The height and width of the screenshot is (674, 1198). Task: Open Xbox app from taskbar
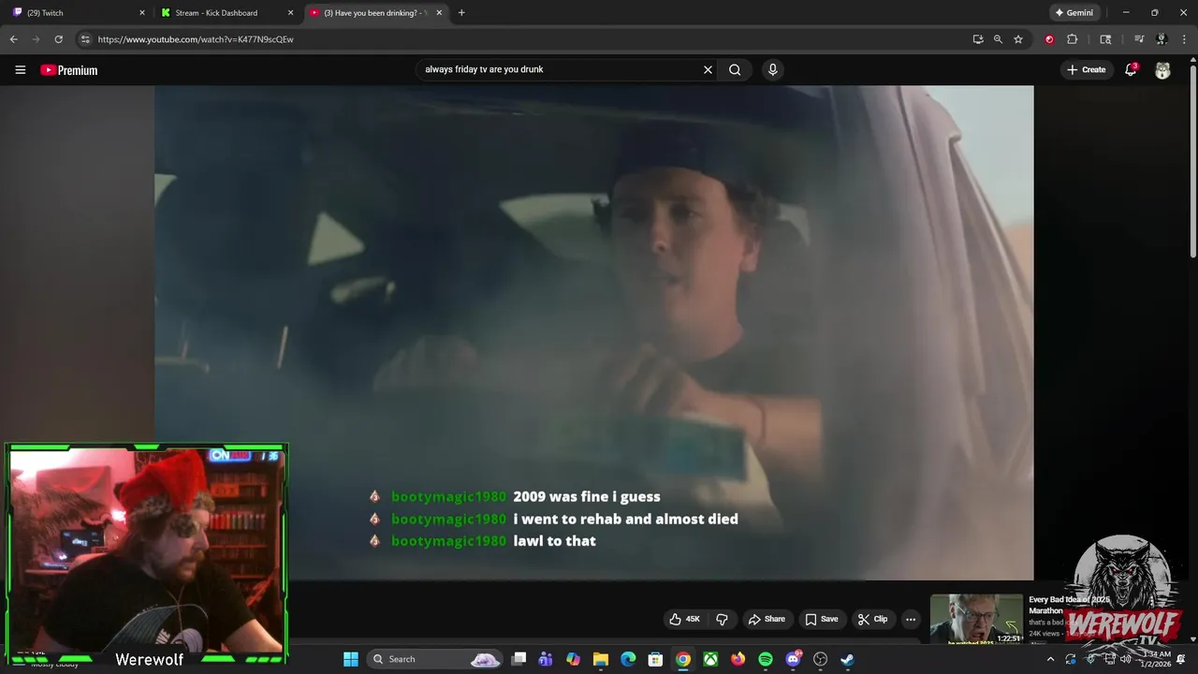point(711,659)
